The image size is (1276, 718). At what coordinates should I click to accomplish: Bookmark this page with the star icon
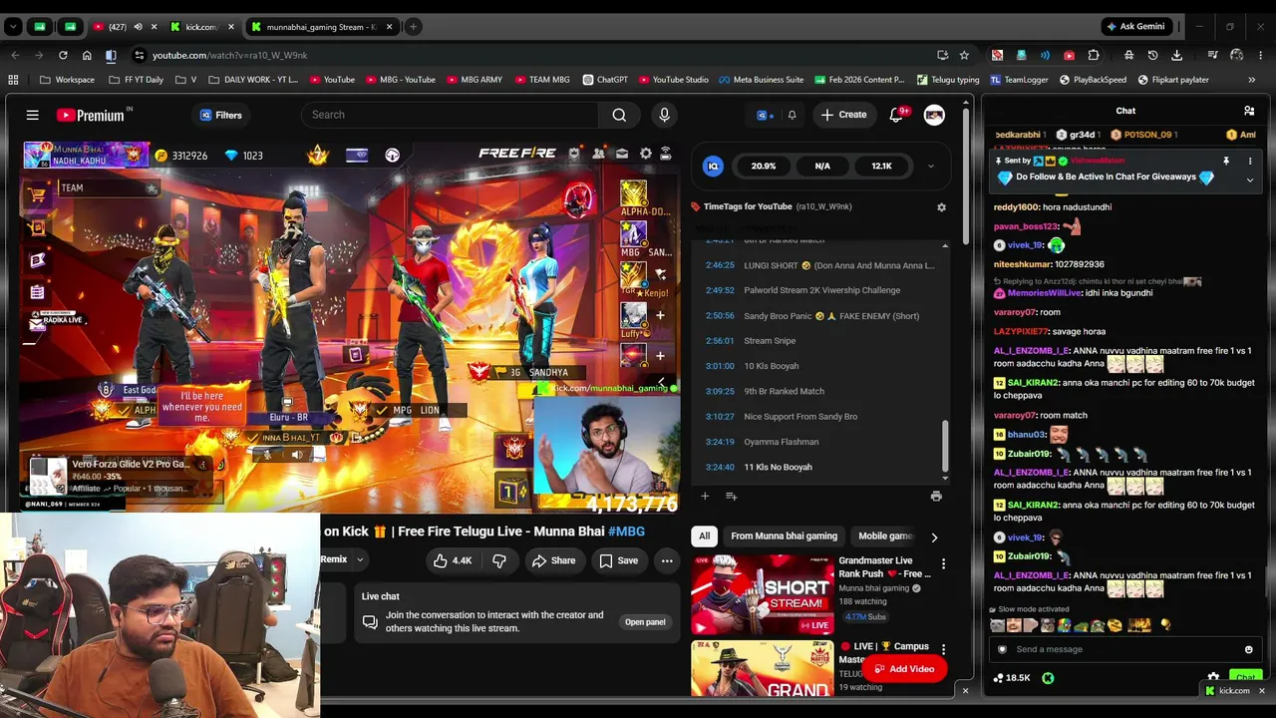pos(964,55)
